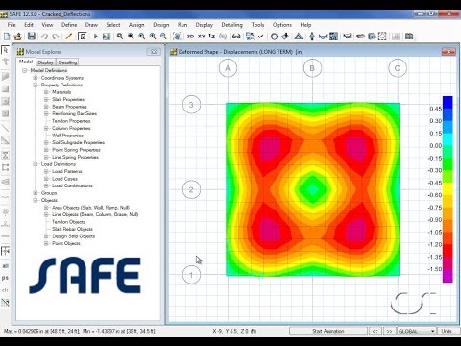The image size is (461, 346).
Task: Select 'Design Strip Objects' in the tree
Action: pos(74,236)
